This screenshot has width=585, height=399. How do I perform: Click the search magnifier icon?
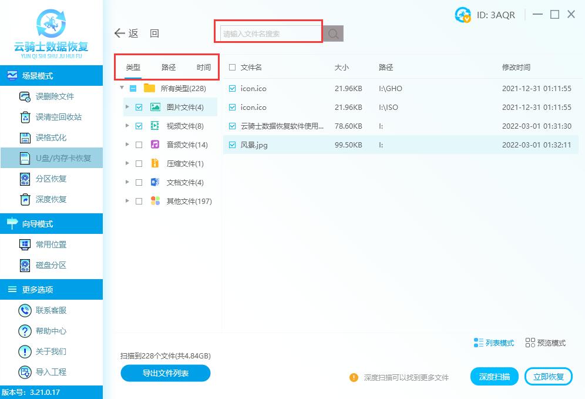[x=333, y=33]
